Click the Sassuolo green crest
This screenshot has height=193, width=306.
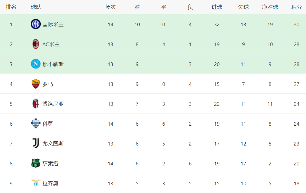[35, 163]
